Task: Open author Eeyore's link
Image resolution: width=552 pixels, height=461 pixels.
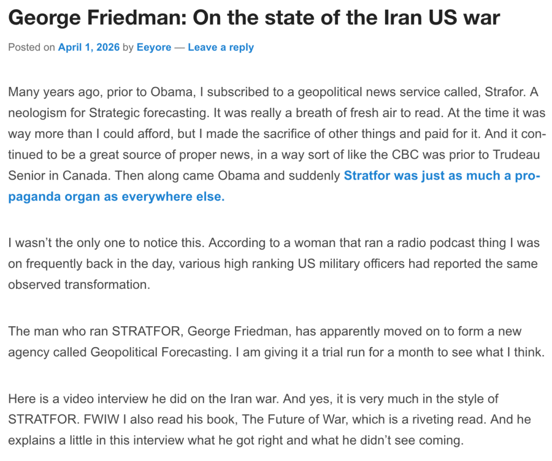Action: coord(154,47)
